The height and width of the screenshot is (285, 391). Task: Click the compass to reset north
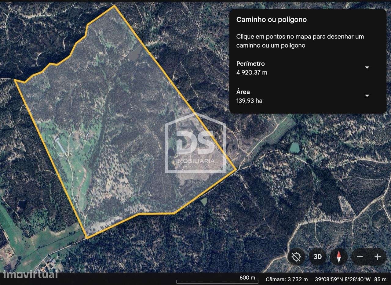pos(339,257)
